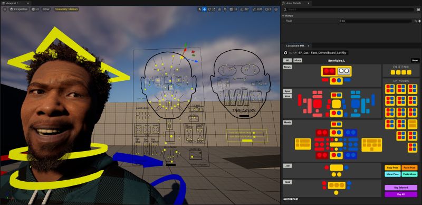The height and width of the screenshot is (205, 422).
Task: Select the Jaw section button
Action: tap(287, 165)
